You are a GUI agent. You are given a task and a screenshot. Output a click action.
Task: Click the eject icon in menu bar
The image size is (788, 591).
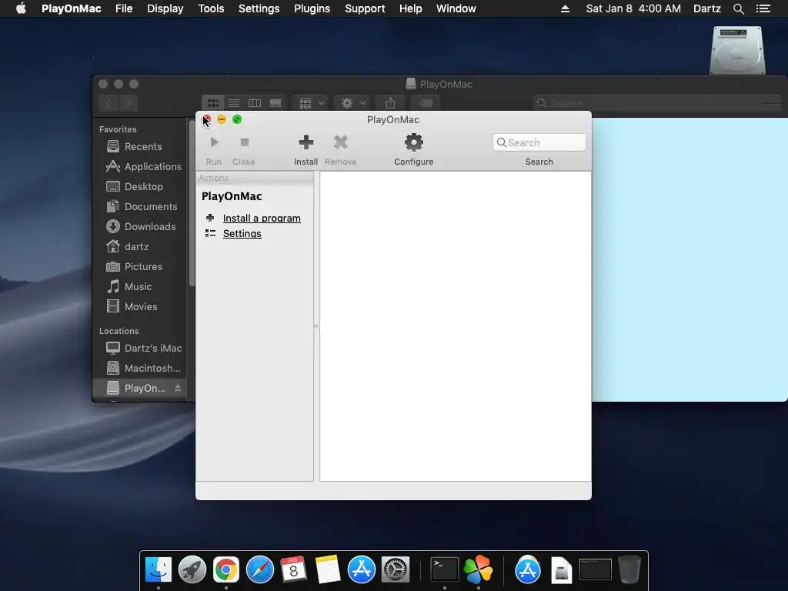click(x=565, y=8)
